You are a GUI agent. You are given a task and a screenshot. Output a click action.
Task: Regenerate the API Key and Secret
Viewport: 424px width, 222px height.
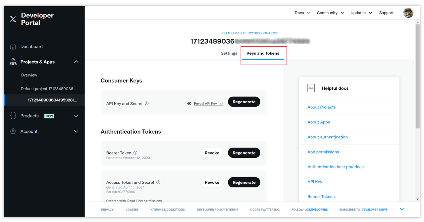244,102
